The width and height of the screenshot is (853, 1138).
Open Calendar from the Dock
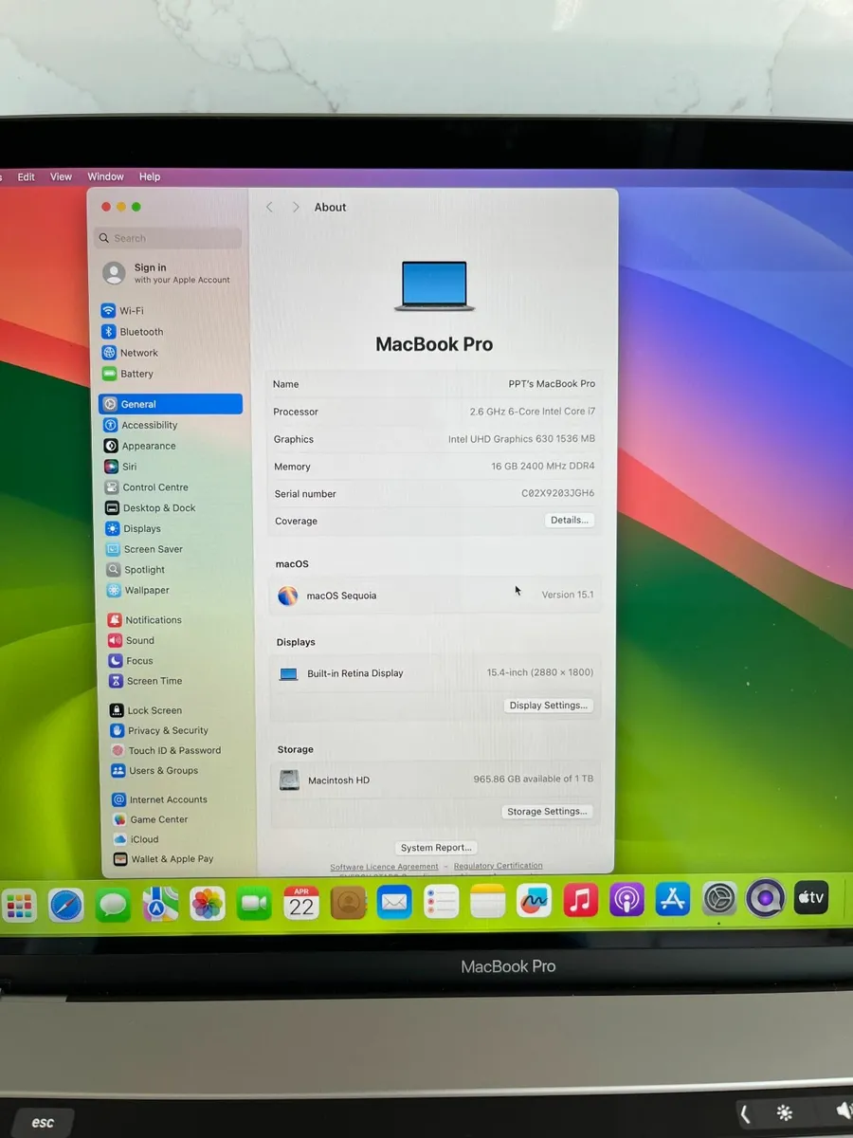301,903
